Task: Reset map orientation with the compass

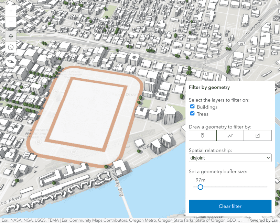Action: (x=11, y=62)
